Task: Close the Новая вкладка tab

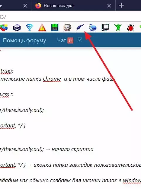Action: tap(109, 6)
